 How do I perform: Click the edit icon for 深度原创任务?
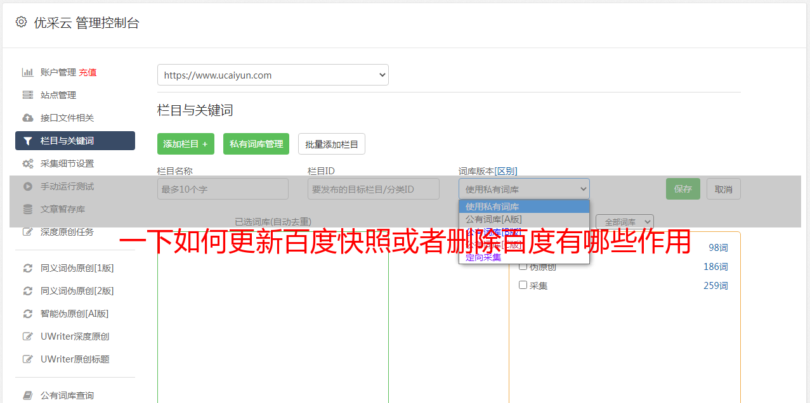[x=27, y=232]
